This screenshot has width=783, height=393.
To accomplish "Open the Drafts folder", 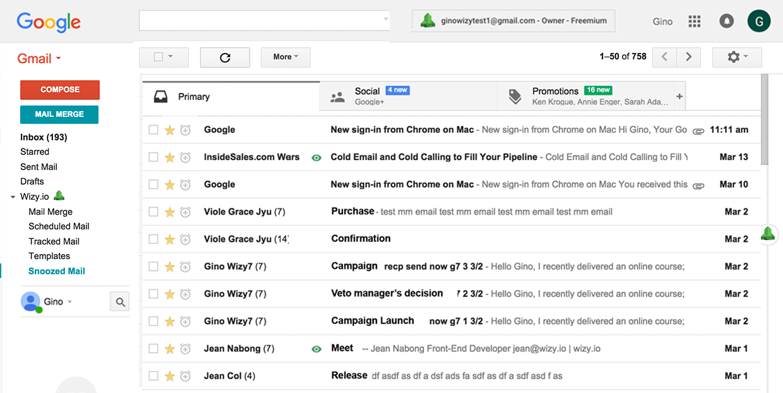I will [x=32, y=181].
